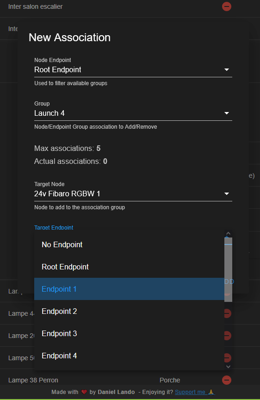The image size is (260, 400).
Task: Remove the Lampe 38 Perron association
Action: click(227, 380)
